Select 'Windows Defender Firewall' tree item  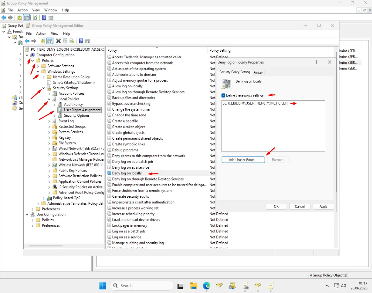tap(81, 154)
